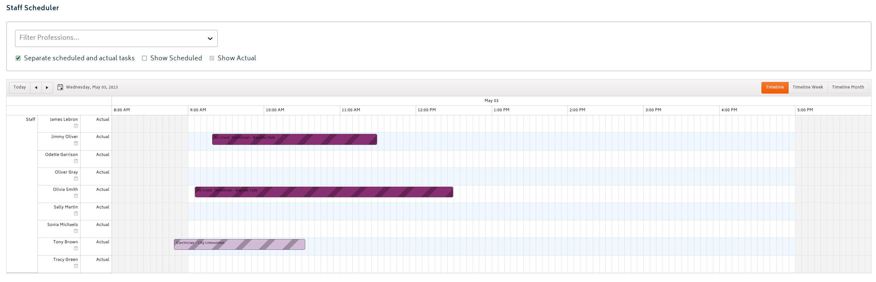Click the May 03 date header
This screenshot has width=876, height=282.
(x=491, y=101)
